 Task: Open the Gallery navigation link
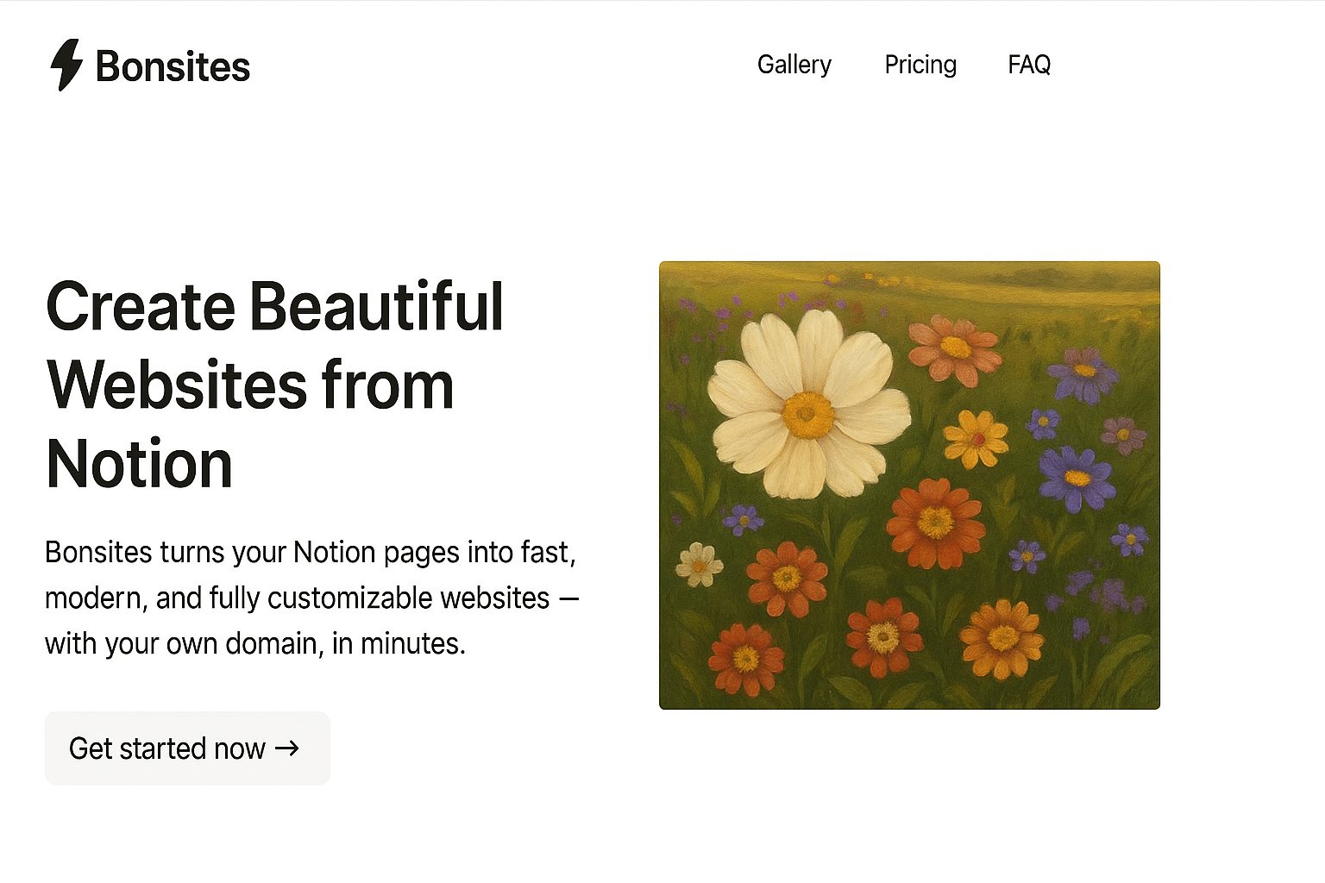(794, 65)
